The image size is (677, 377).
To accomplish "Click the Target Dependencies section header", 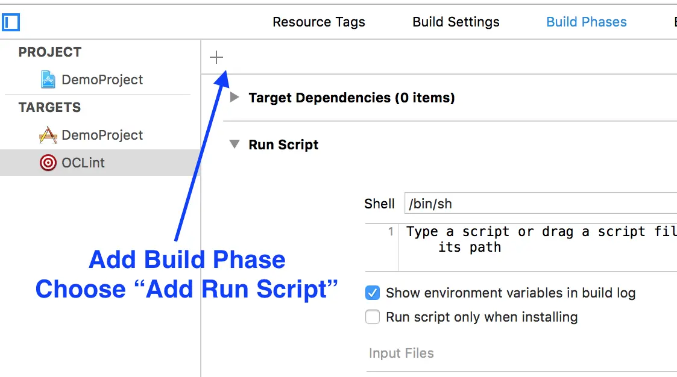I will pos(351,98).
